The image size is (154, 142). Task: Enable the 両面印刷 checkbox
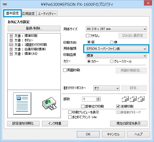(x=65, y=70)
